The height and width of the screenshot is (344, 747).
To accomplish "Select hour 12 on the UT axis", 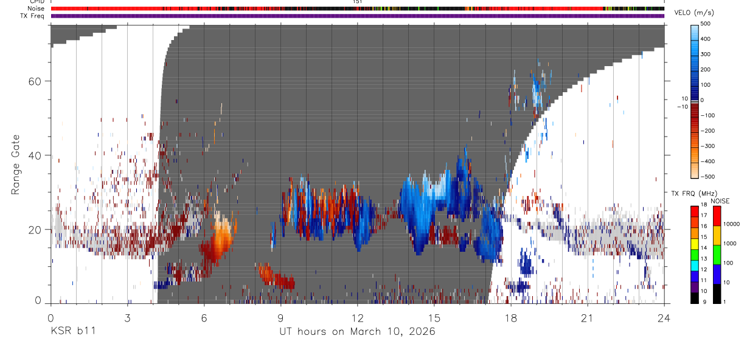I will [357, 317].
